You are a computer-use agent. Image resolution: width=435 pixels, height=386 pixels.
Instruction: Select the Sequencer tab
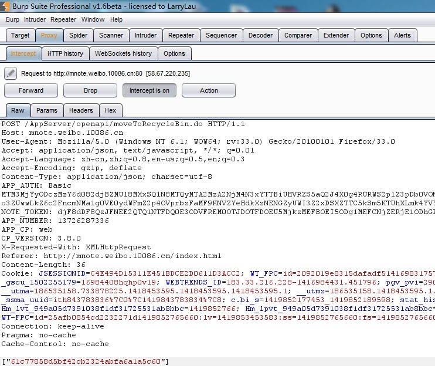tap(222, 36)
